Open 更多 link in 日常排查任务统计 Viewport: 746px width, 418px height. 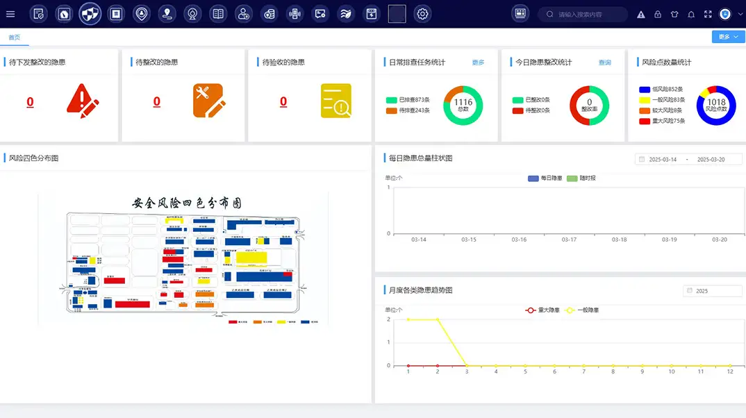point(478,62)
